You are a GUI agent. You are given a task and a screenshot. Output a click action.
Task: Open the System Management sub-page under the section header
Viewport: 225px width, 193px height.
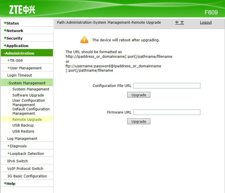click(x=31, y=89)
